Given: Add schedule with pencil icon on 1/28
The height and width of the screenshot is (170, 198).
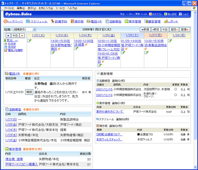Looking at the screenshot, I should [x=170, y=41].
